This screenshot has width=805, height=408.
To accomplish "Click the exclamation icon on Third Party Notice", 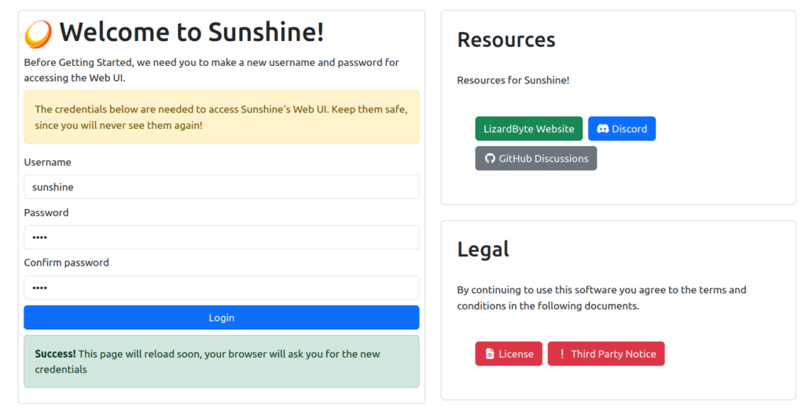I will [561, 354].
